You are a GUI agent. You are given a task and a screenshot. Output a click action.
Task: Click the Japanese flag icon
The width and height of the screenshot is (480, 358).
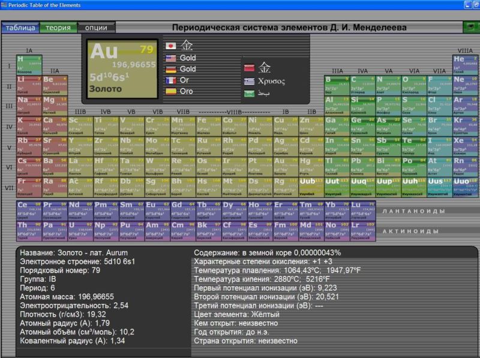click(x=171, y=46)
